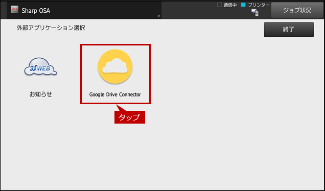Viewport: 325px width, 191px height.
Task: Click the 通信中 indicator box
Action: pos(220,5)
